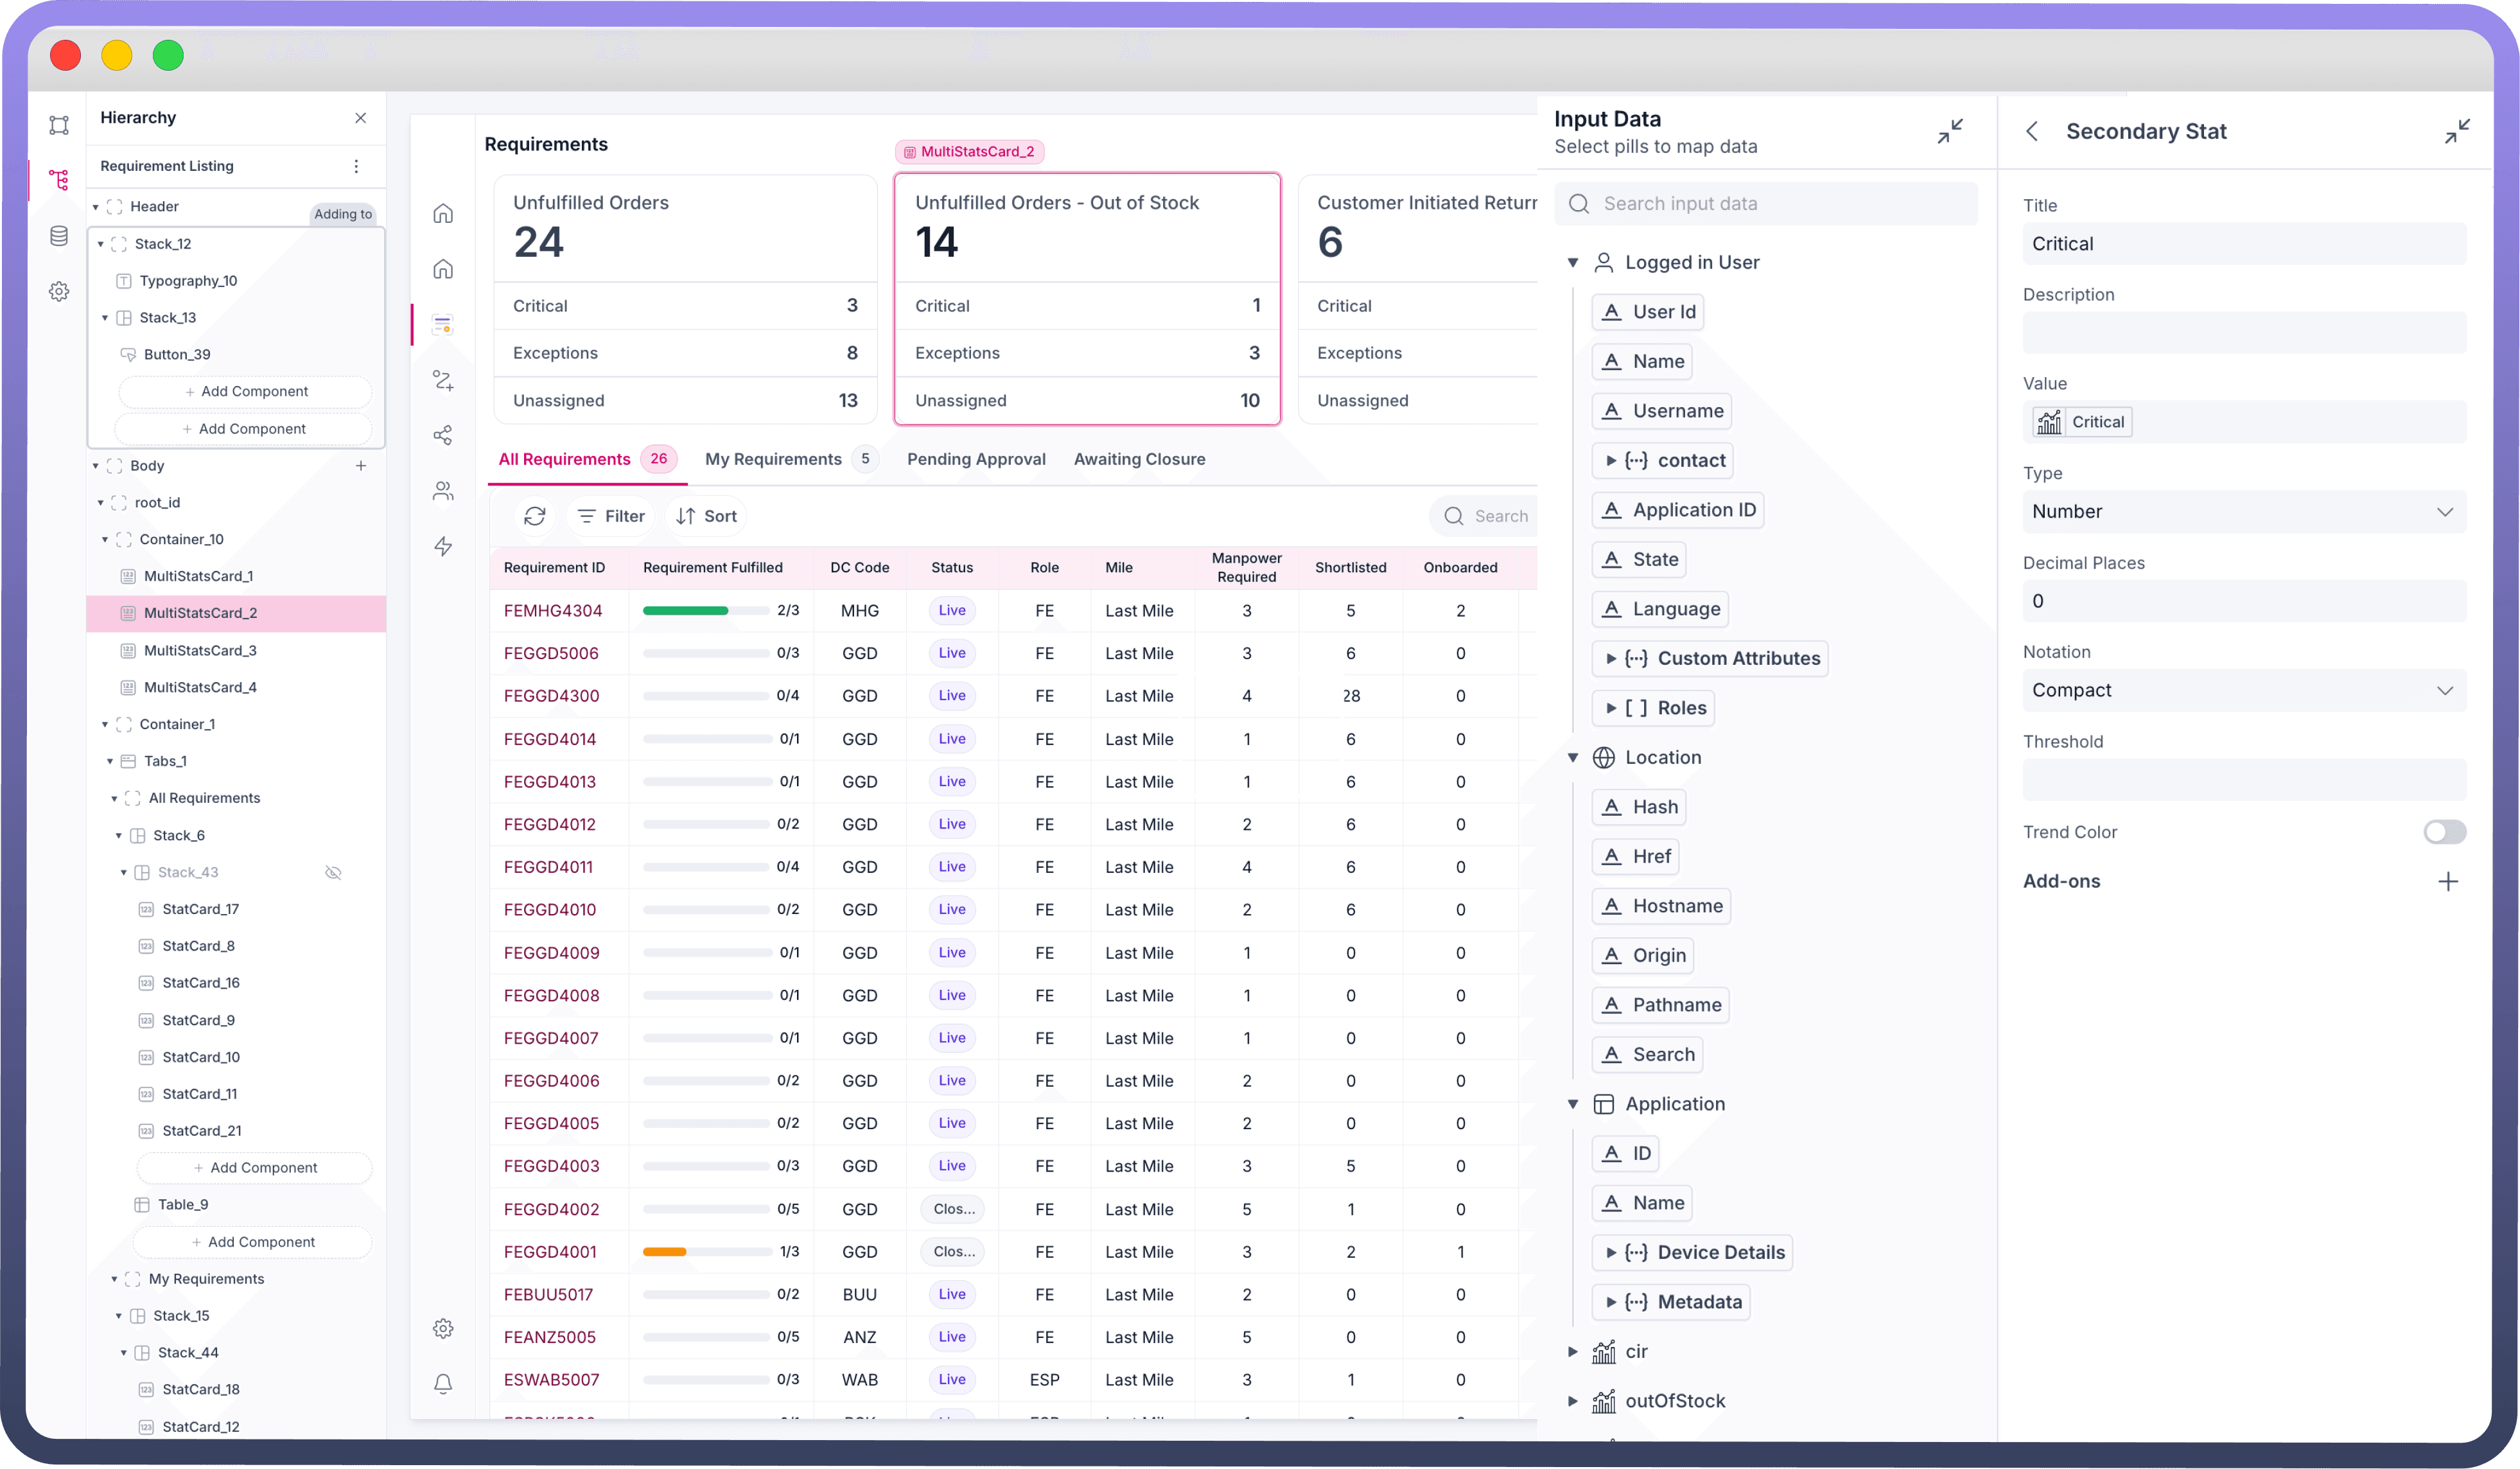
Task: Expand the outOfStock data source
Action: pyautogui.click(x=1572, y=1401)
